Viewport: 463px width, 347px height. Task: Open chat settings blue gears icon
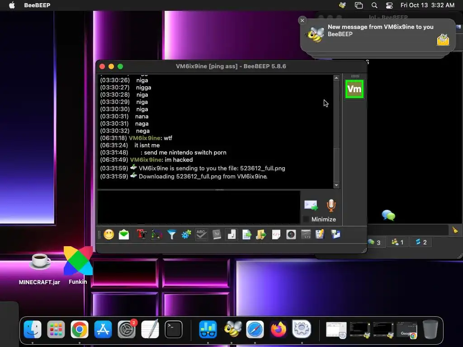point(186,234)
